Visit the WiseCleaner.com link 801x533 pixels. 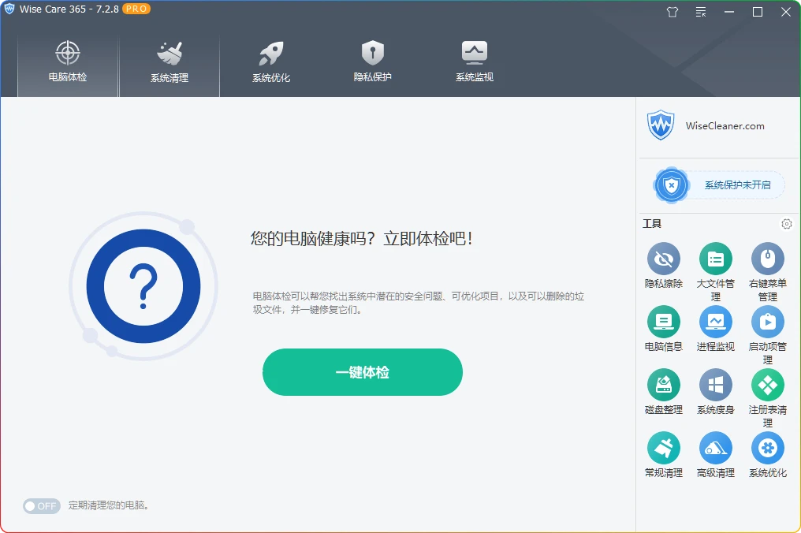(725, 125)
